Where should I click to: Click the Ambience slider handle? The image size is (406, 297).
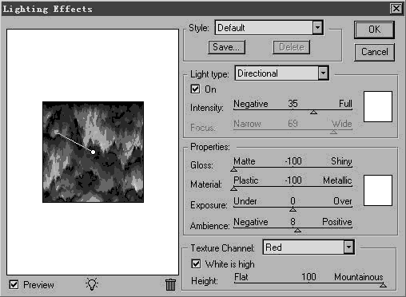[x=297, y=230]
